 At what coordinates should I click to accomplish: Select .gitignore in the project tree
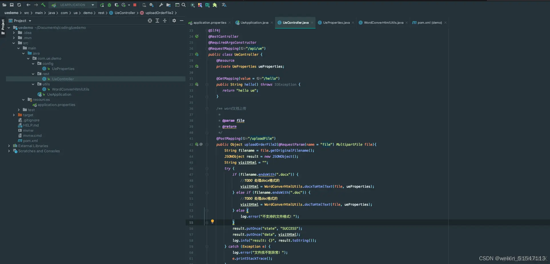point(31,120)
